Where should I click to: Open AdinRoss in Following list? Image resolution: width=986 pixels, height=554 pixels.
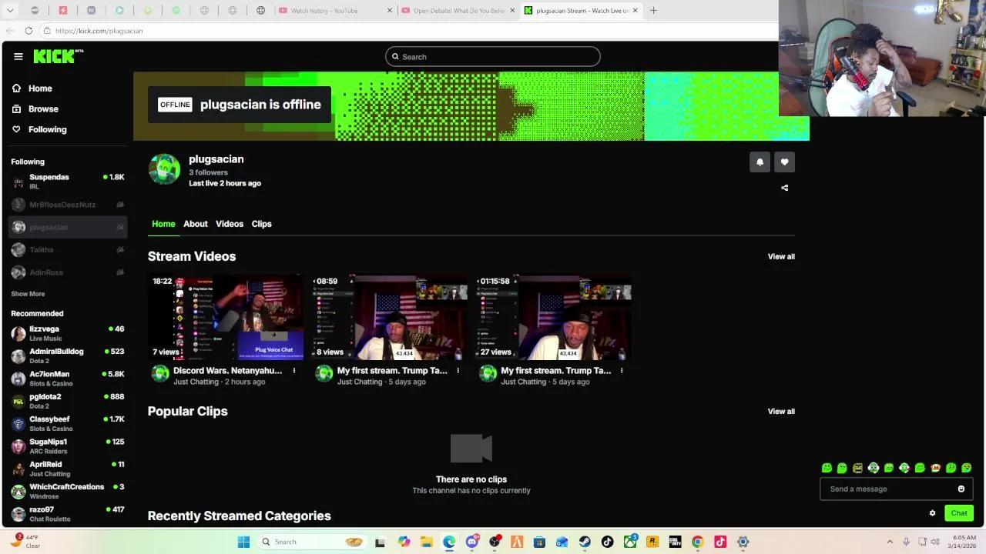tap(67, 272)
